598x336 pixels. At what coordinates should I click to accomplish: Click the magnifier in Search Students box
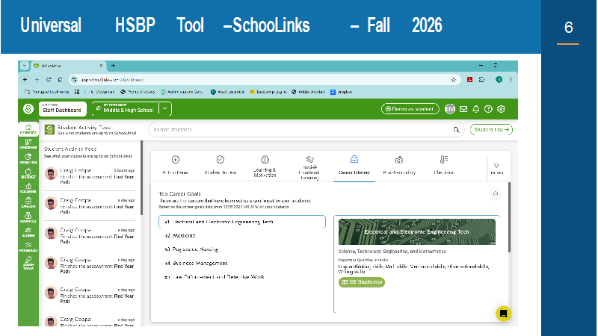coord(456,130)
